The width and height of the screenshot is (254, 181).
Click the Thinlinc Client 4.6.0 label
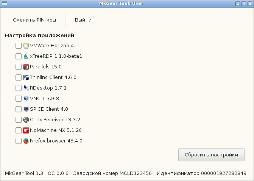pyautogui.click(x=53, y=77)
